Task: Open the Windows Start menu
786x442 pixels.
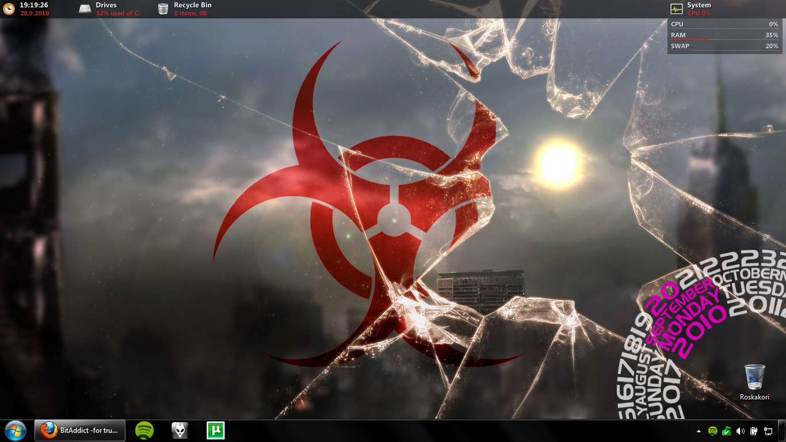Action: [15, 430]
